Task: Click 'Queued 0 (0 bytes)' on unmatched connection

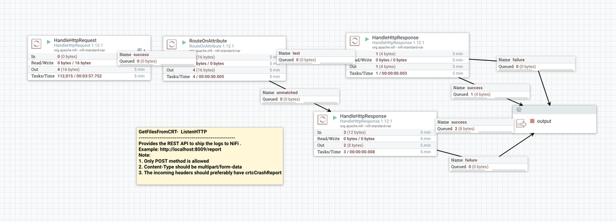Action: click(281, 100)
